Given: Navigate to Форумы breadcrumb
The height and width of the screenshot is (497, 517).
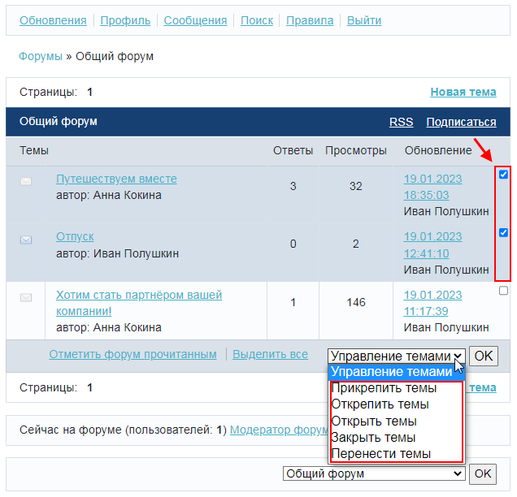Looking at the screenshot, I should pyautogui.click(x=41, y=56).
